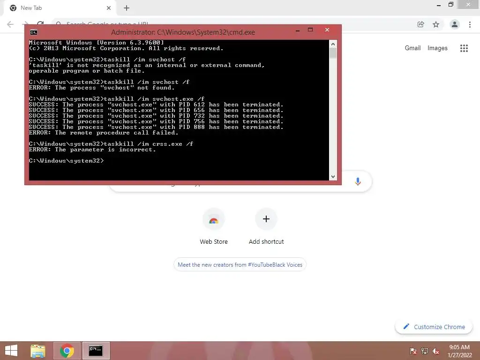Image resolution: width=480 pixels, height=360 pixels.
Task: Open the cmd.exe window system menu icon
Action: 34,32
